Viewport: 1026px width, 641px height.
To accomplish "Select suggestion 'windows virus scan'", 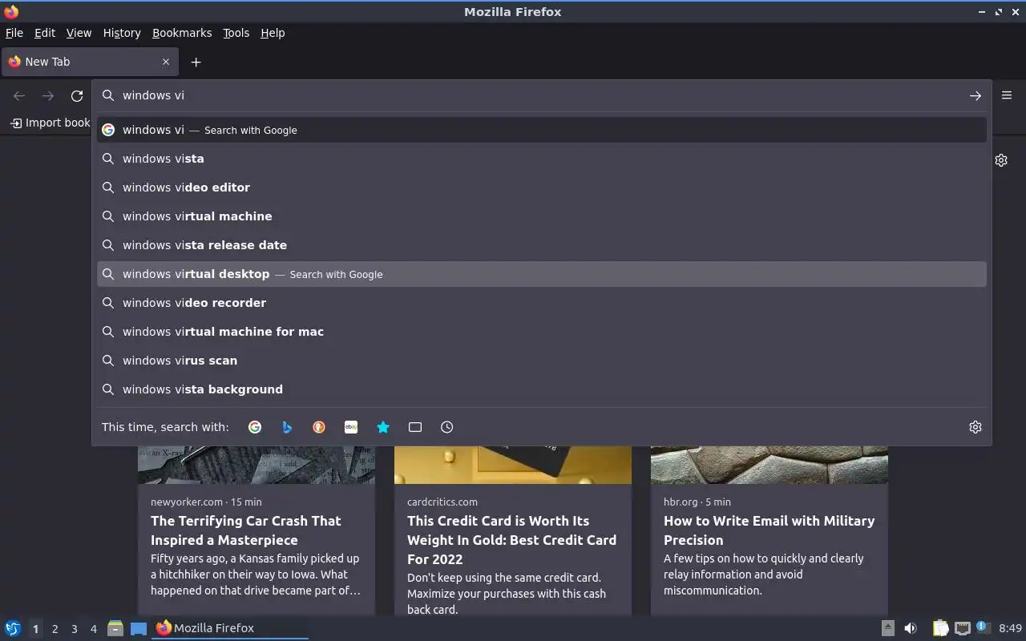I will click(x=542, y=361).
